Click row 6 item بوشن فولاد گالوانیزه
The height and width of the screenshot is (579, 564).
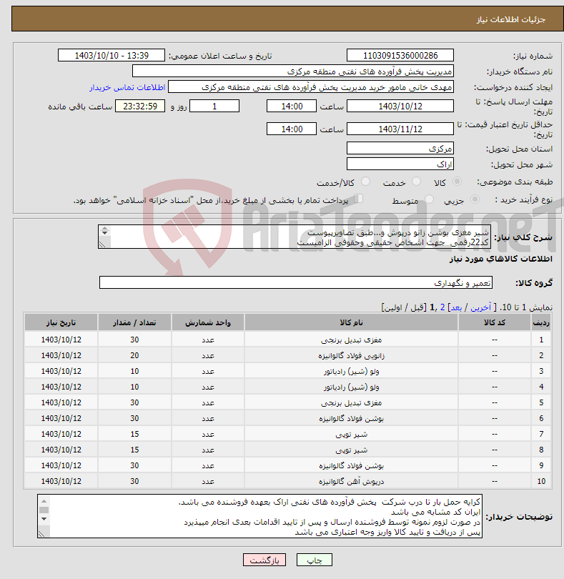click(x=351, y=418)
